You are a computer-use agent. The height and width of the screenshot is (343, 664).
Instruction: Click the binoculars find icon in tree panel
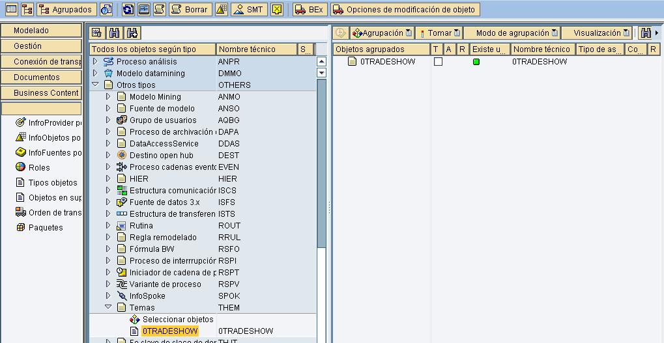click(115, 33)
